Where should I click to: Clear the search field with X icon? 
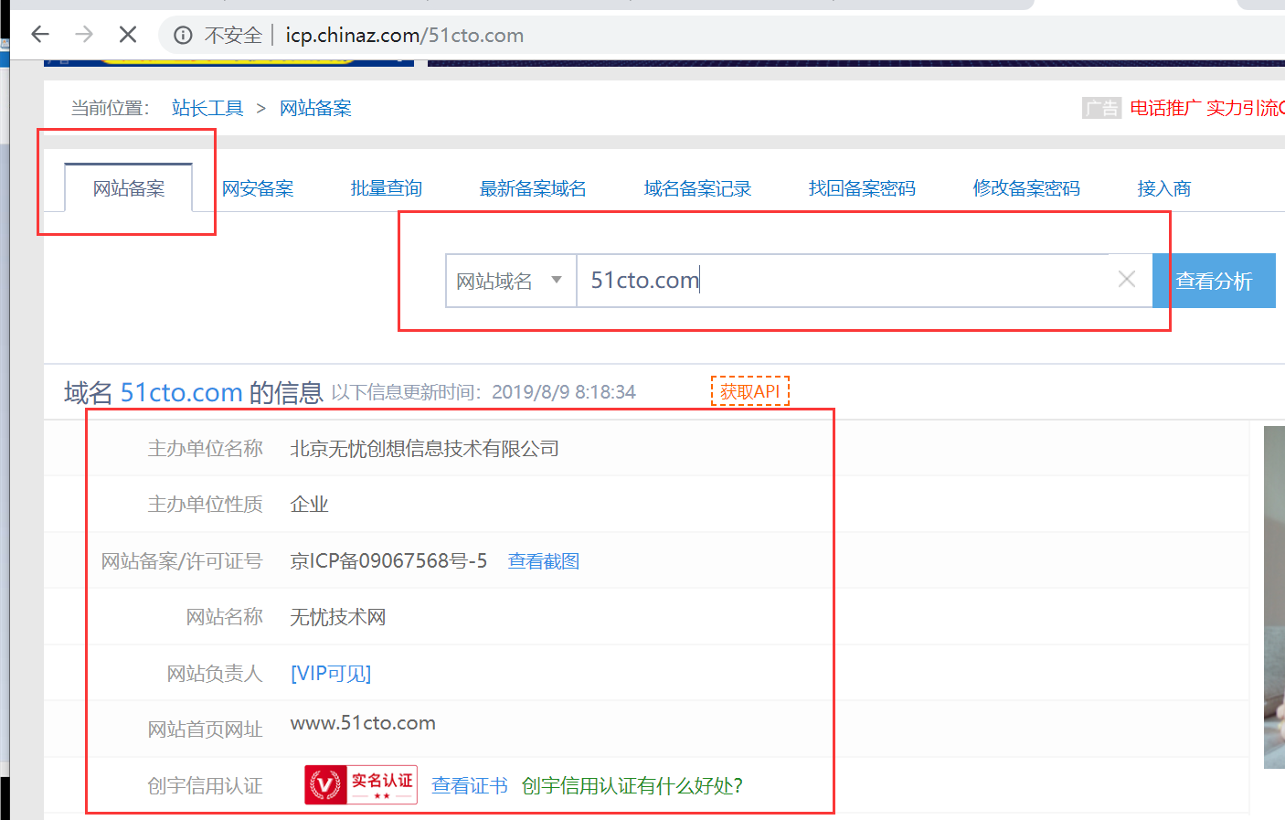[x=1127, y=280]
